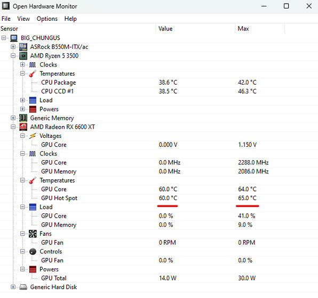This screenshot has width=318, height=298.
Task: Collapse the AMD Ryzen 5 3500 node
Action: (x=13, y=56)
